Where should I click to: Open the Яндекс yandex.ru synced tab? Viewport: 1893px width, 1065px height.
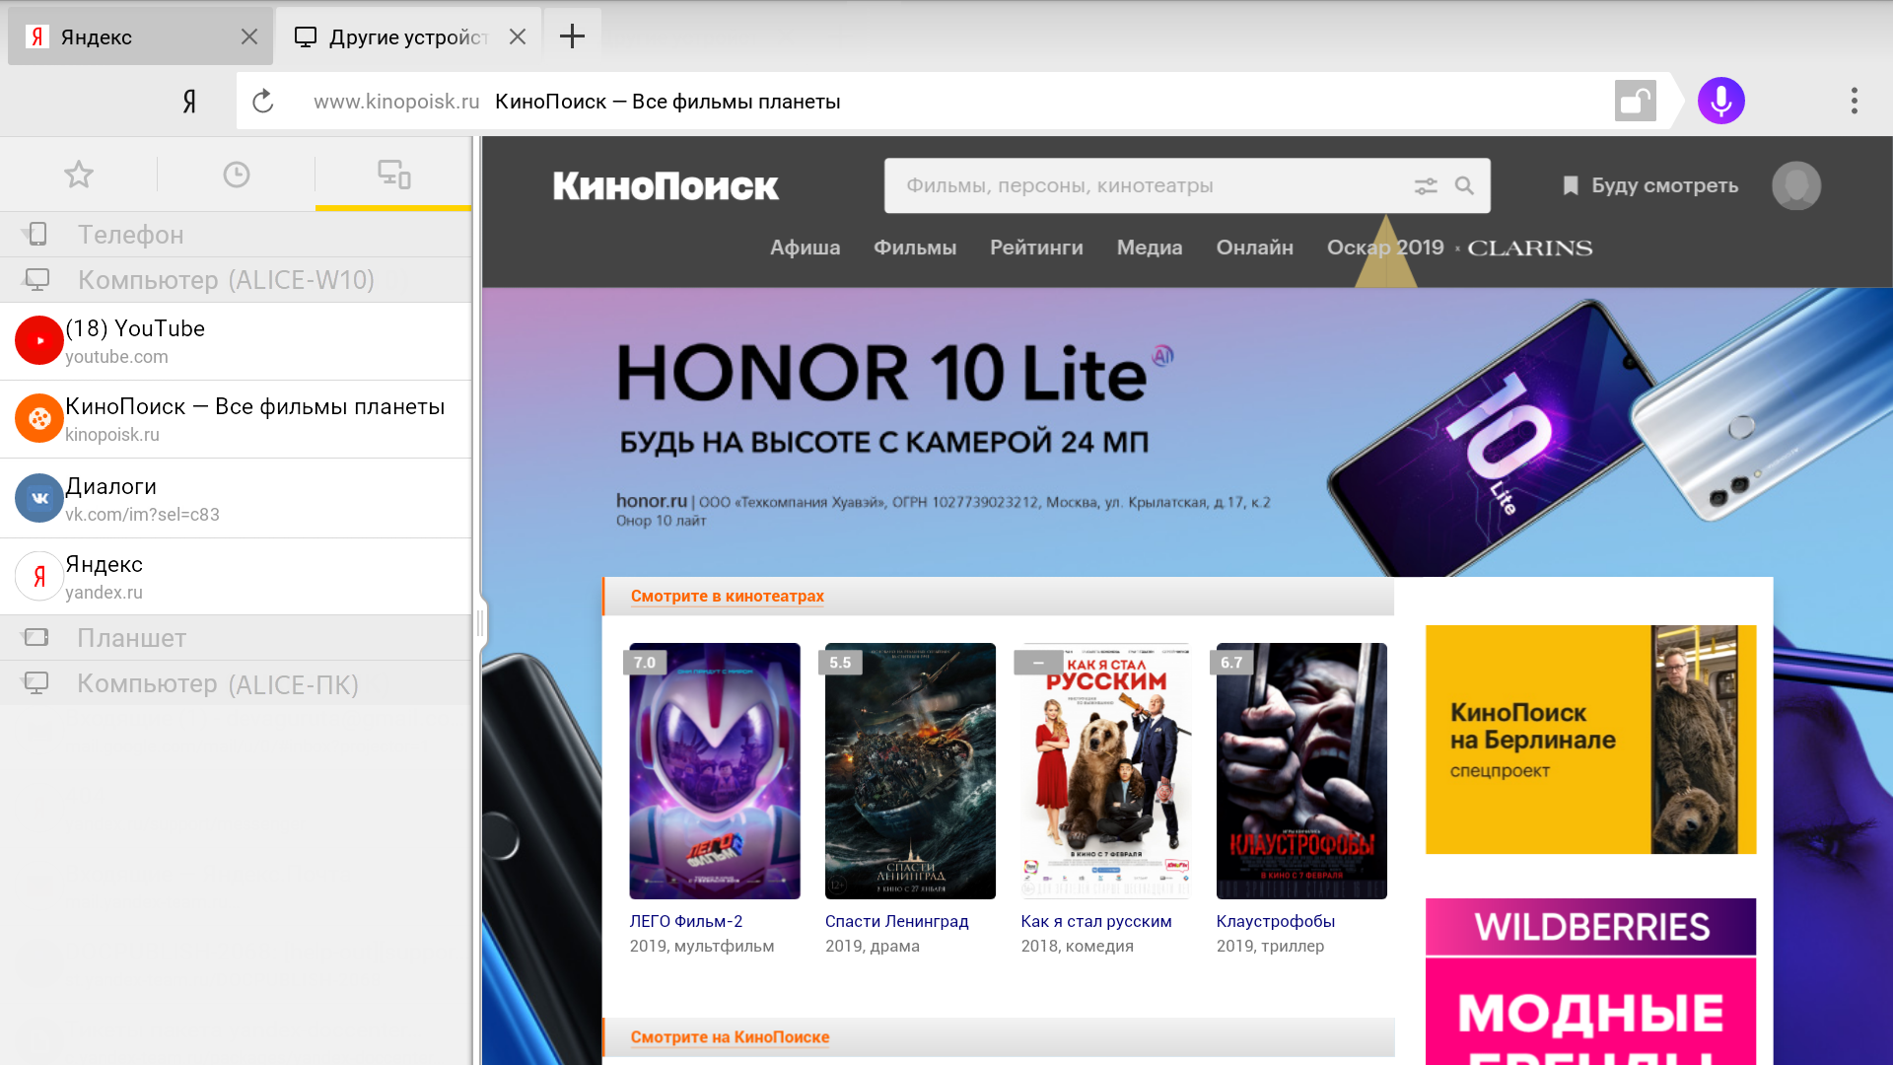click(237, 577)
